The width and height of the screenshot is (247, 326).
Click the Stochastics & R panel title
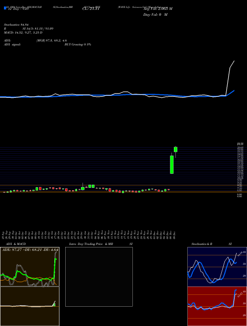pos(202,244)
